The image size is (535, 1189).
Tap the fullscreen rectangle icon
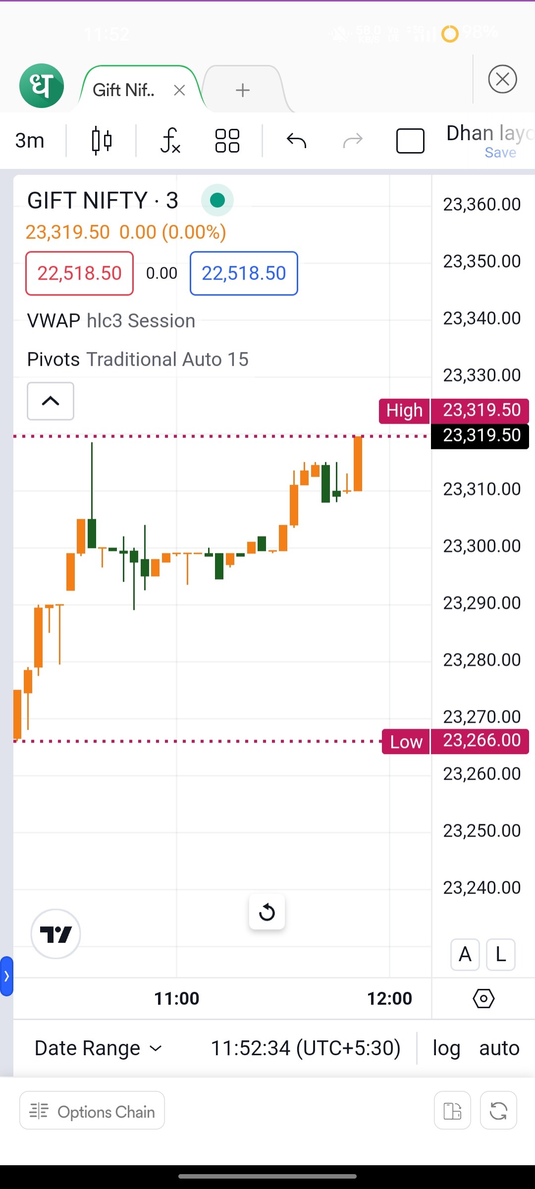point(410,141)
